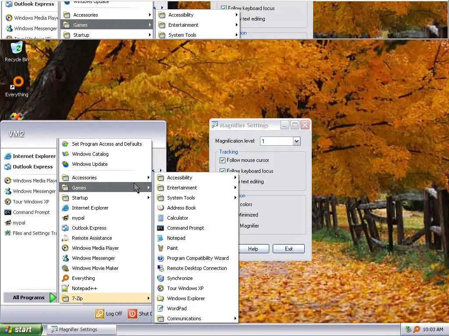Screen dimensions: 449x336
Task: Click the Everything tray icon
Action: point(417,329)
